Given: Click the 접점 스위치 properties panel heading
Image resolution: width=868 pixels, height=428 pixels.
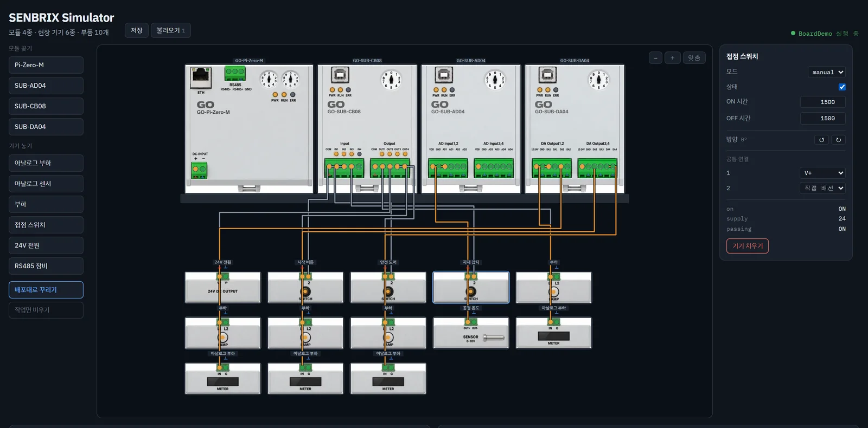Looking at the screenshot, I should [742, 56].
